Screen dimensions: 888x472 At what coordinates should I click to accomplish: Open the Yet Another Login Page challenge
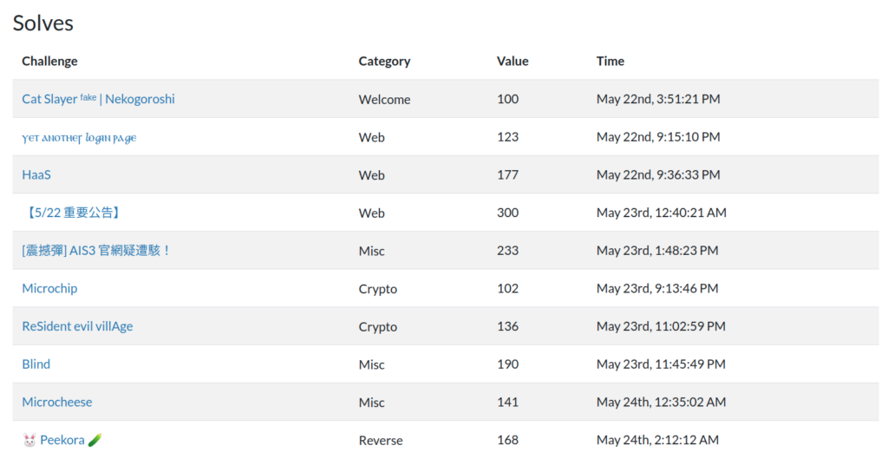tap(79, 138)
